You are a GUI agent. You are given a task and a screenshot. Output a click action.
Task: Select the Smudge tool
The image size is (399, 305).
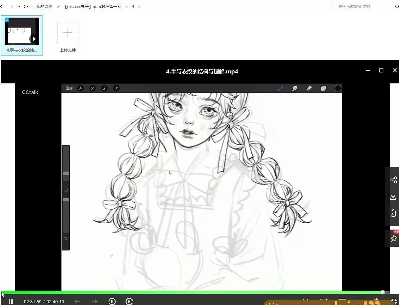pyautogui.click(x=295, y=88)
